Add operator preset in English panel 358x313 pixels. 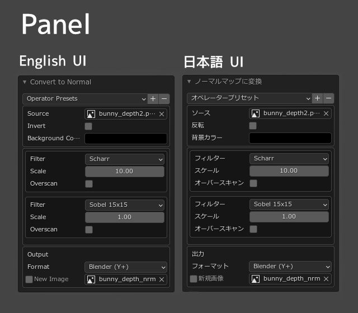point(153,99)
